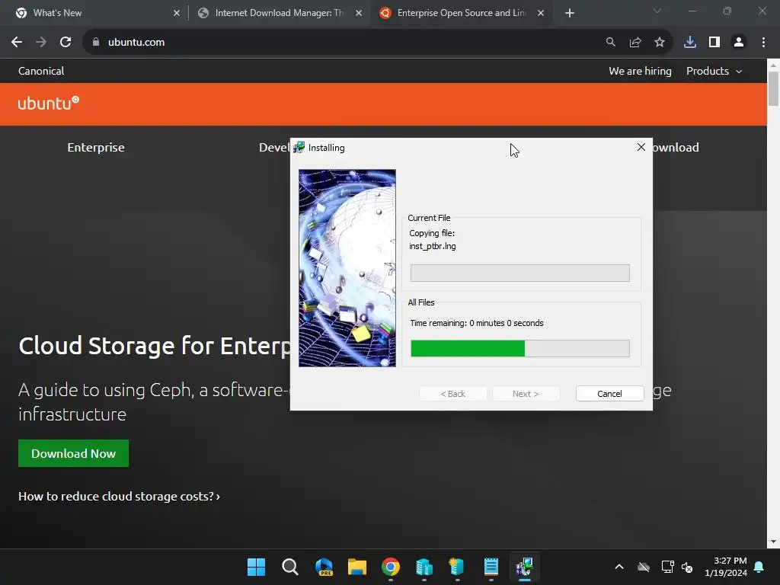Bookmark this page with the star icon
780x585 pixels.
tap(660, 43)
